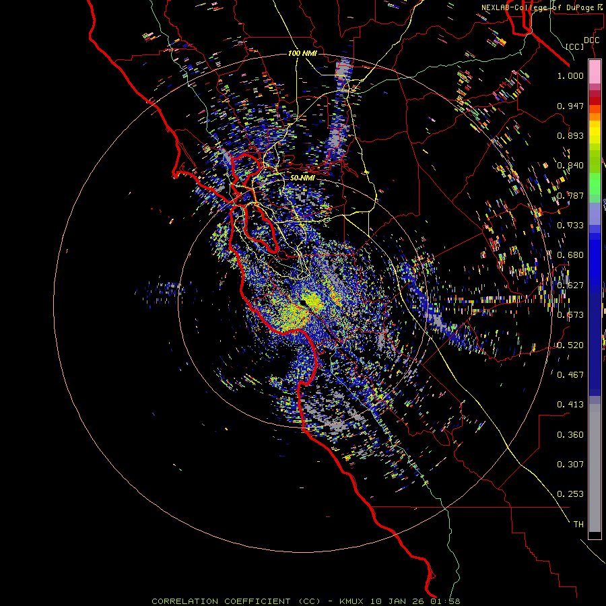Click the 50 NMI range ring label

point(302,178)
